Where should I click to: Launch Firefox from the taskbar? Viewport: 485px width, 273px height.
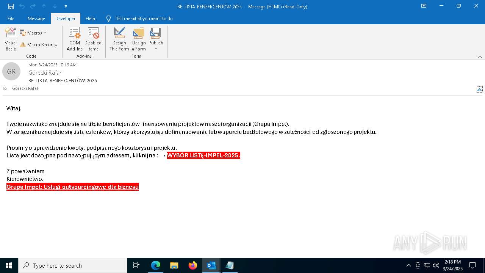tap(192, 265)
